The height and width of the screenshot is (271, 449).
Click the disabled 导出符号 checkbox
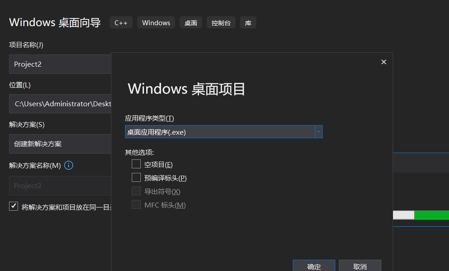point(136,191)
